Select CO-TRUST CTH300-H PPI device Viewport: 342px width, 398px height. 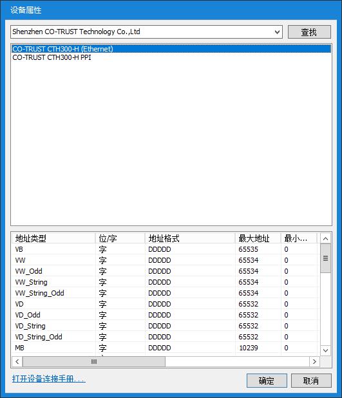pos(171,57)
